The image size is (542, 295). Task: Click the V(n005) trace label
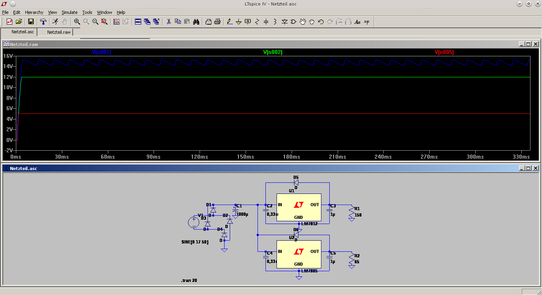tap(444, 52)
